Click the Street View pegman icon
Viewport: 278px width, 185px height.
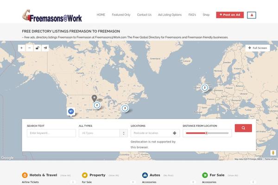tap(273, 153)
